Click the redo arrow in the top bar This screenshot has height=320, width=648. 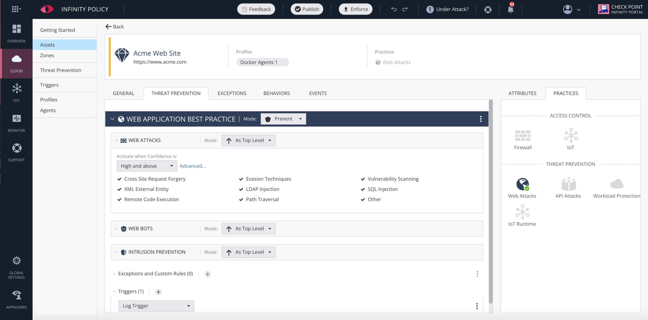pos(405,9)
